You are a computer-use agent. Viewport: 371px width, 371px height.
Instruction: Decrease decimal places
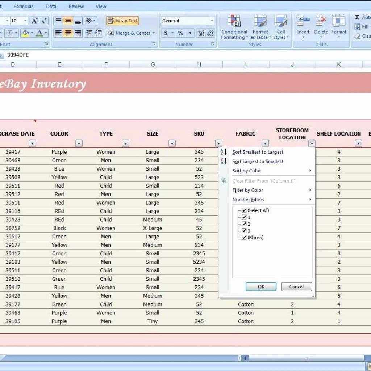pos(210,33)
